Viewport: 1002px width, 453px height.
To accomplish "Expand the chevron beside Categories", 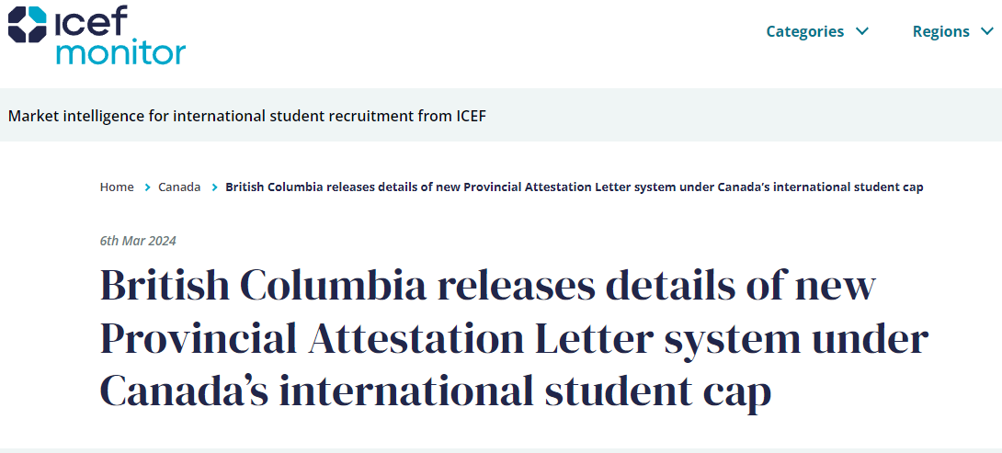I will (862, 30).
